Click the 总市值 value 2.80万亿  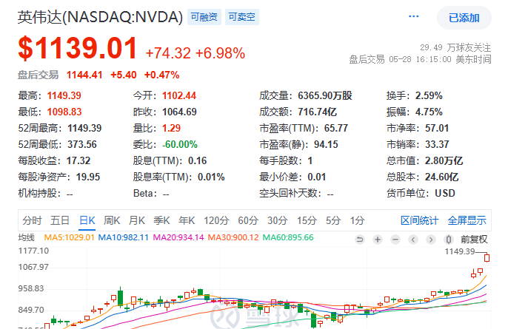444,160
